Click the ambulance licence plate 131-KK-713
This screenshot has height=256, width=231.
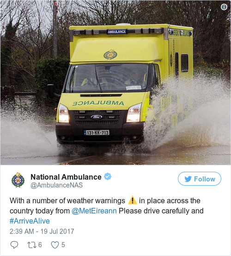[97, 132]
